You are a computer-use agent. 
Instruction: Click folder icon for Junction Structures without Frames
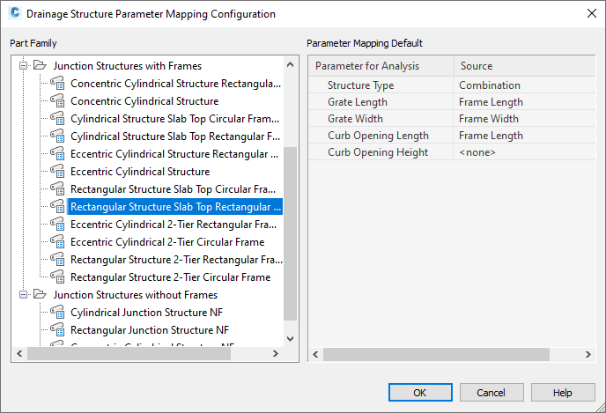point(40,295)
